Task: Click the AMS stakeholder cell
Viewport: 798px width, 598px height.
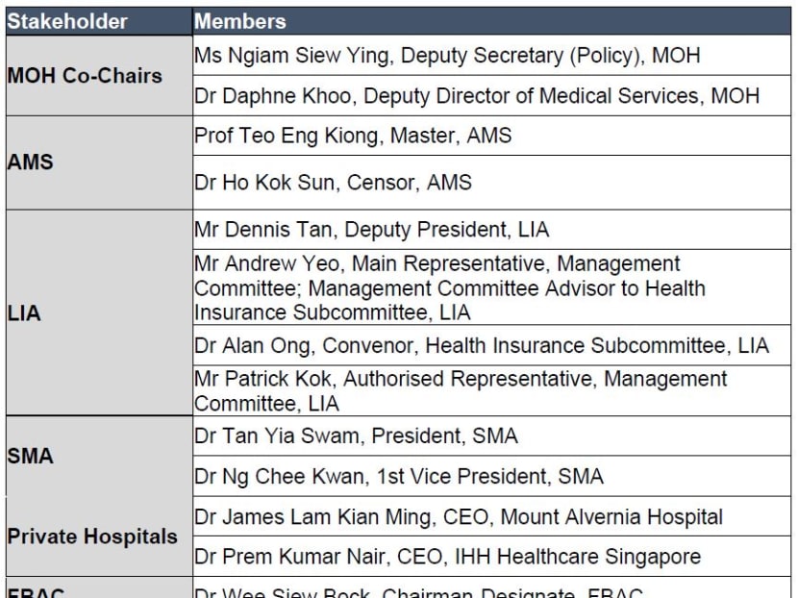Action: [x=99, y=162]
